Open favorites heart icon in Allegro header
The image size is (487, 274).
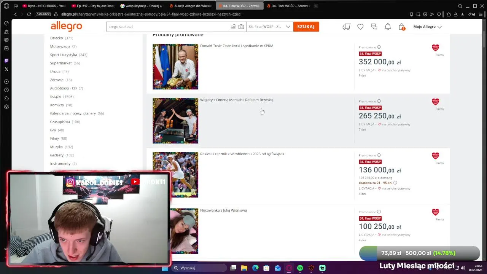tap(360, 27)
